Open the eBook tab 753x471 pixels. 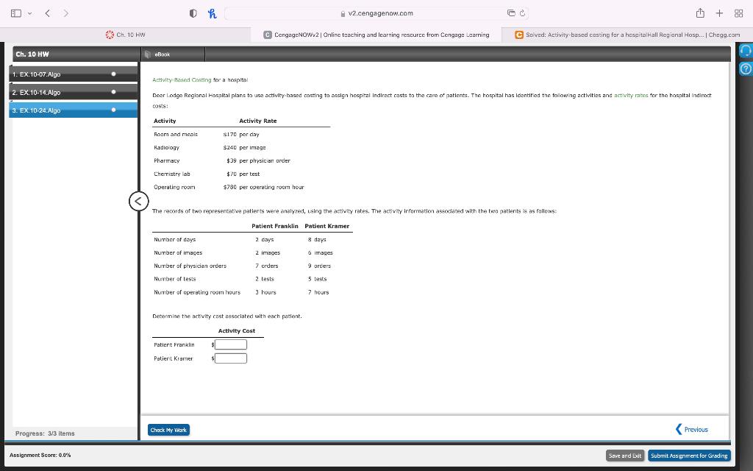click(173, 54)
